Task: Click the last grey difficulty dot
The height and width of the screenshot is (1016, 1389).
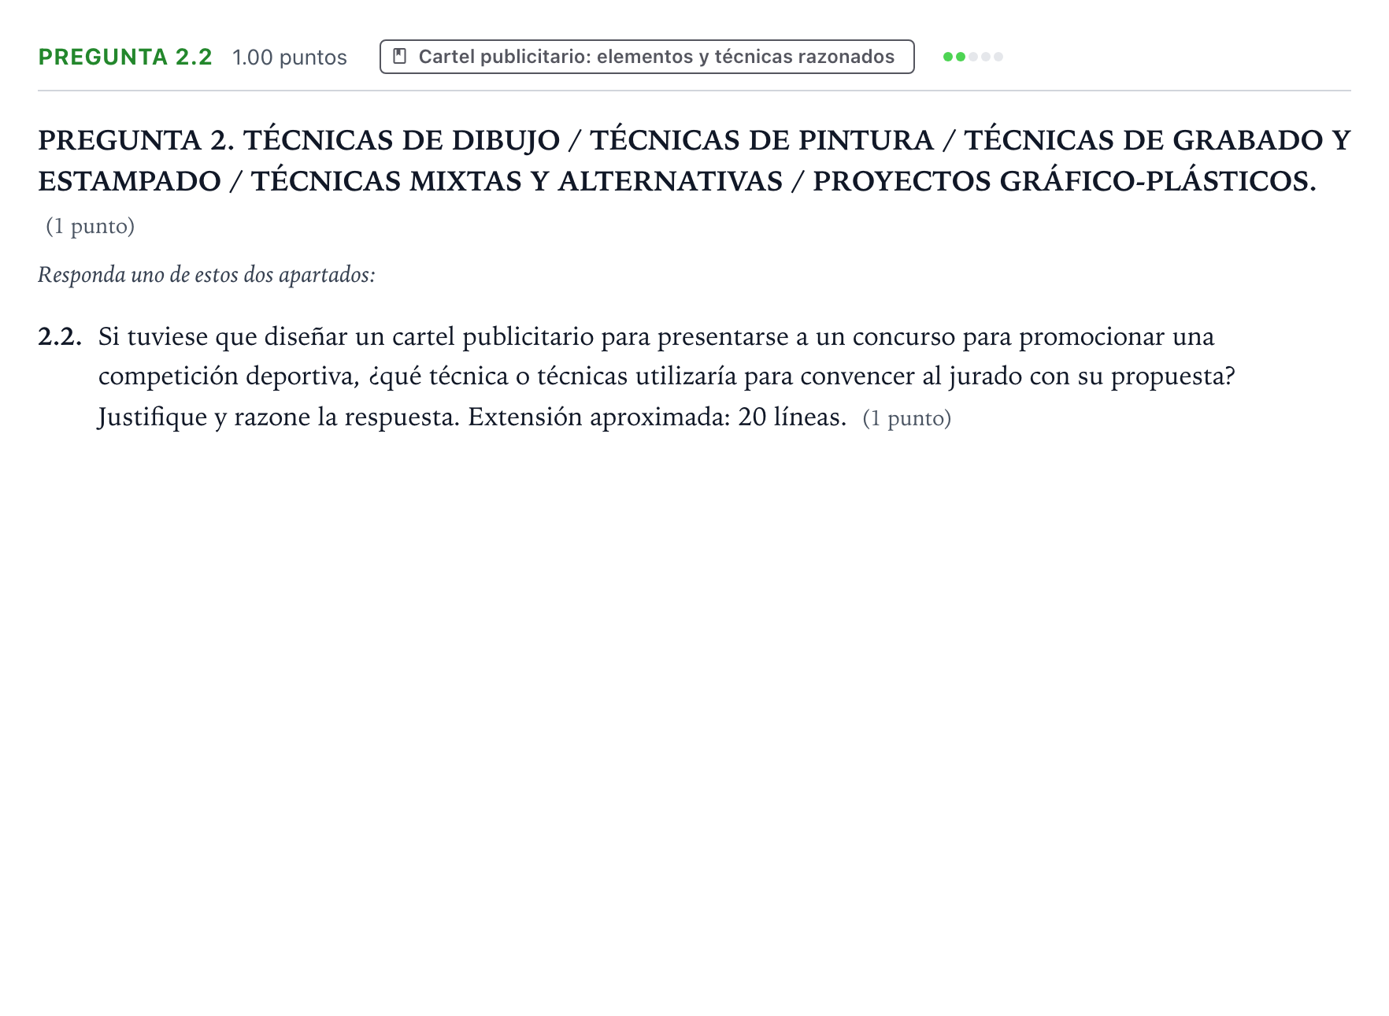Action: pos(998,57)
